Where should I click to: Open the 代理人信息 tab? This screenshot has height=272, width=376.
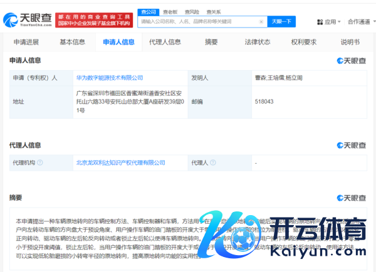tap(165, 42)
